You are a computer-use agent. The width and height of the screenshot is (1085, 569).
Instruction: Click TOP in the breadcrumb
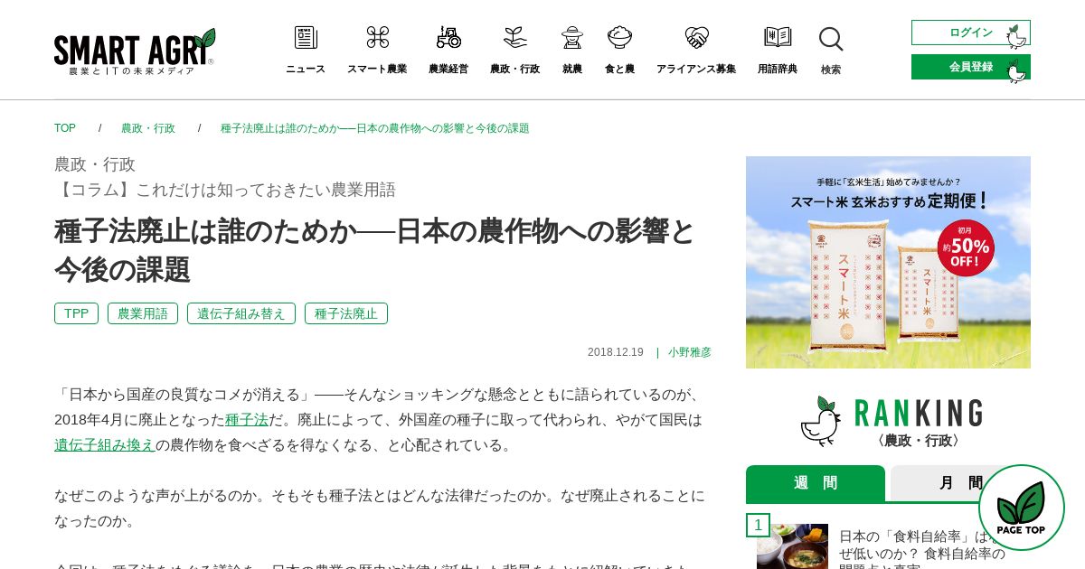[x=65, y=128]
